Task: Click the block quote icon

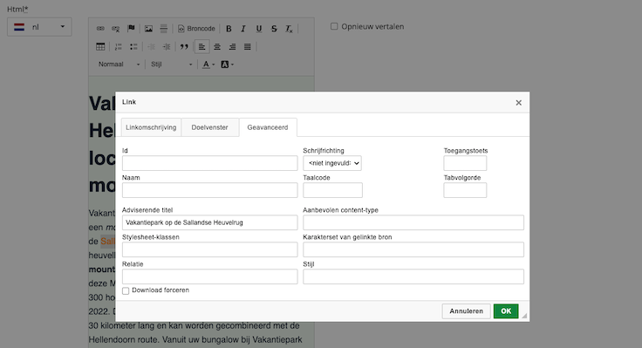Action: [184, 47]
